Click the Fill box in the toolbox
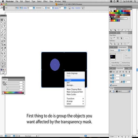This screenshot has width=138, height=138. click(x=2, y=64)
